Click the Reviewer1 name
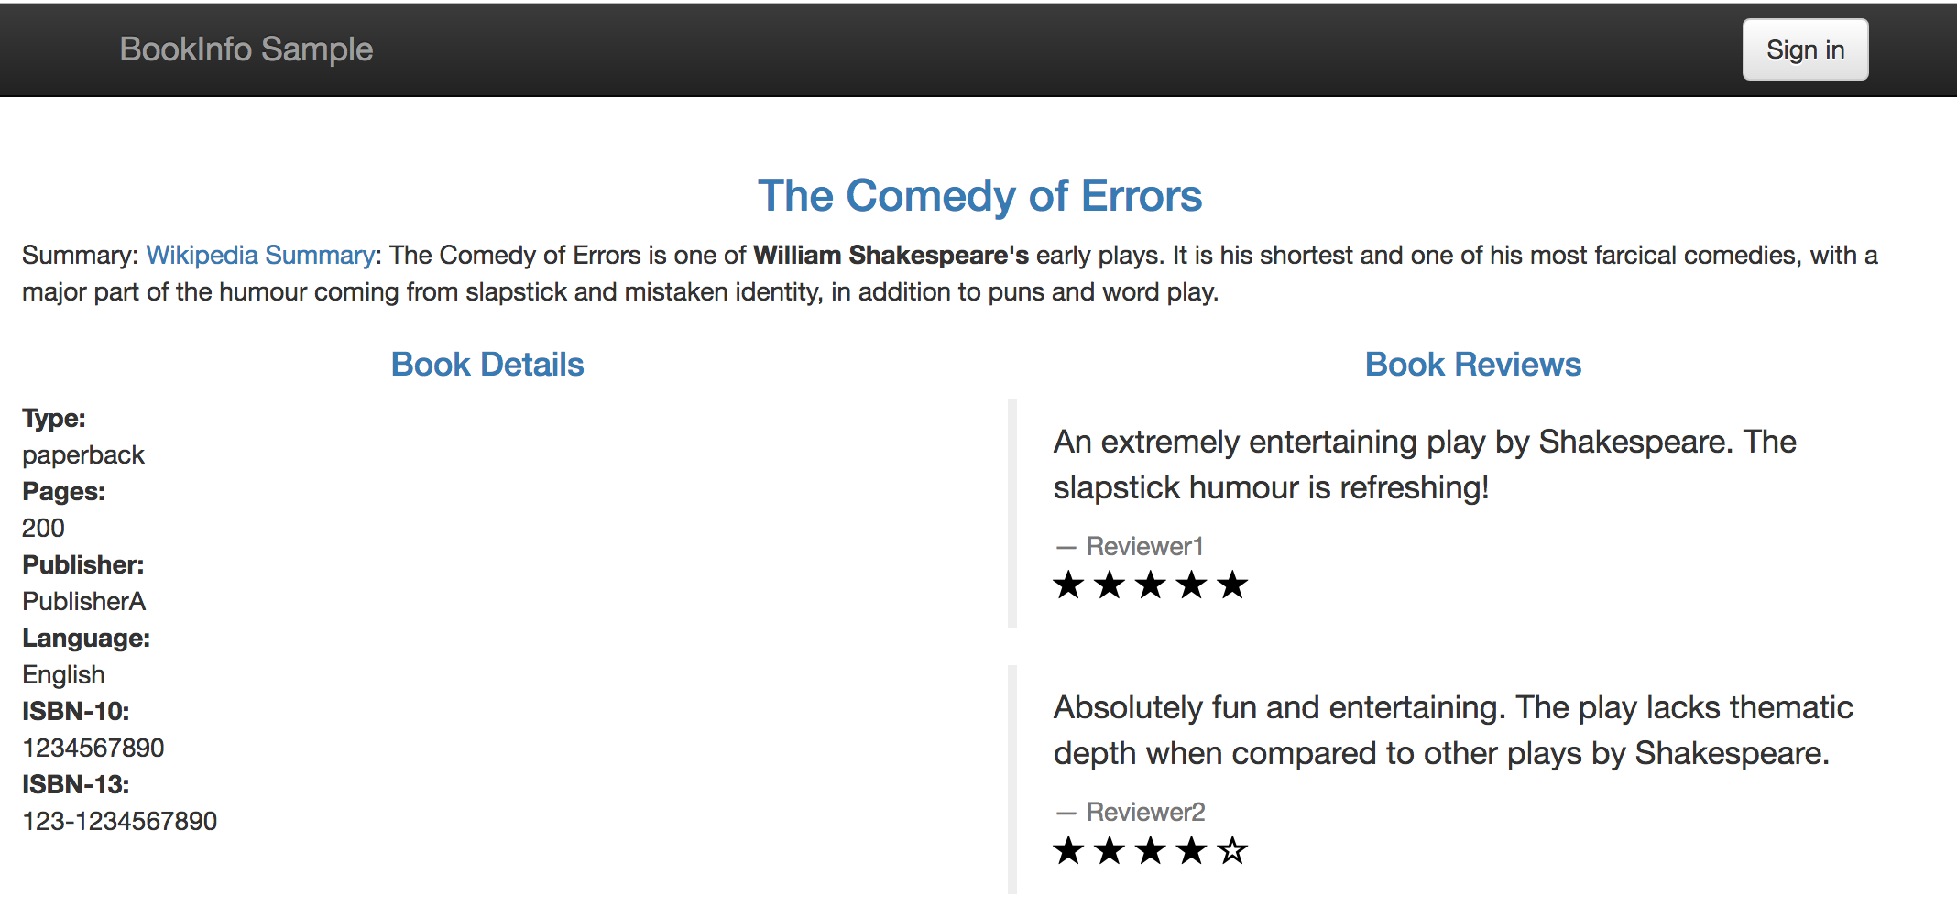1957x907 pixels. point(1144,546)
